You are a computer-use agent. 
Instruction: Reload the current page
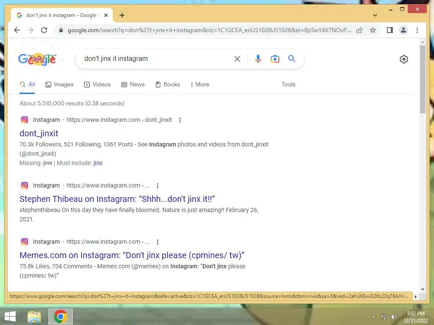[x=44, y=30]
